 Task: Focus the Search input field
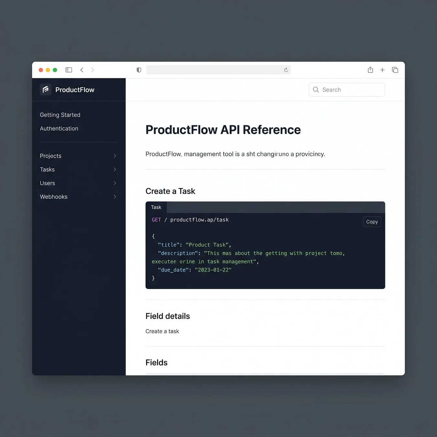(x=347, y=90)
